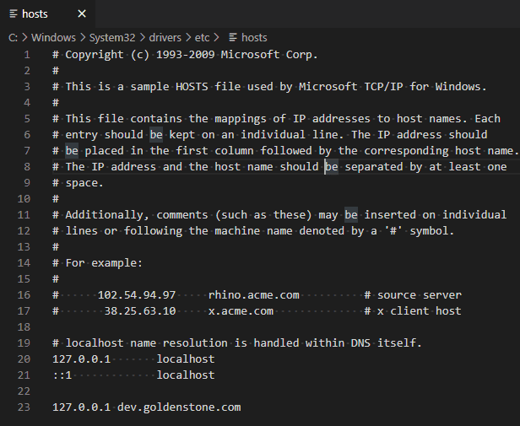Place cursor on the x.acme.com text
This screenshot has height=426, width=520.
click(x=241, y=310)
